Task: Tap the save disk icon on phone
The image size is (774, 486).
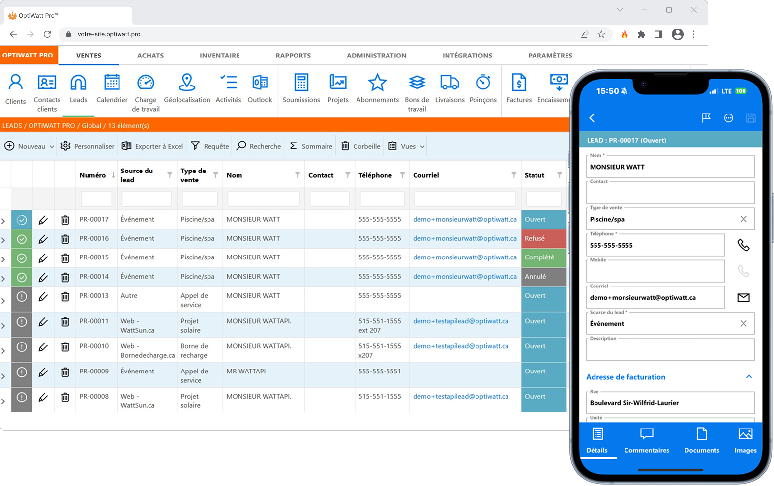Action: 751,117
